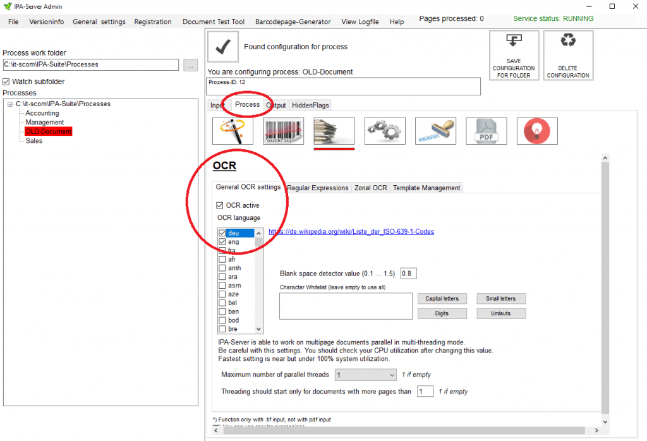This screenshot has height=441, width=647.
Task: Click the red lightbulb icon
Action: pos(537,131)
